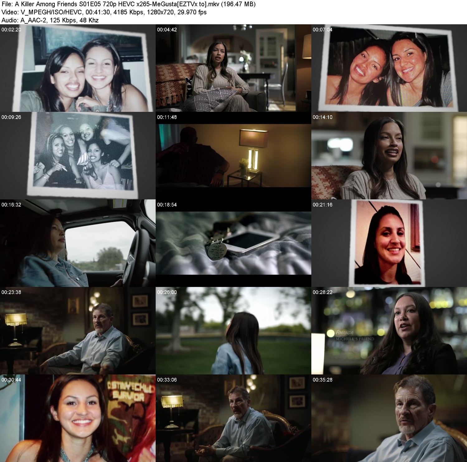Open the interview close-up frame at 00:14:10
The width and height of the screenshot is (467, 462).
click(x=389, y=156)
